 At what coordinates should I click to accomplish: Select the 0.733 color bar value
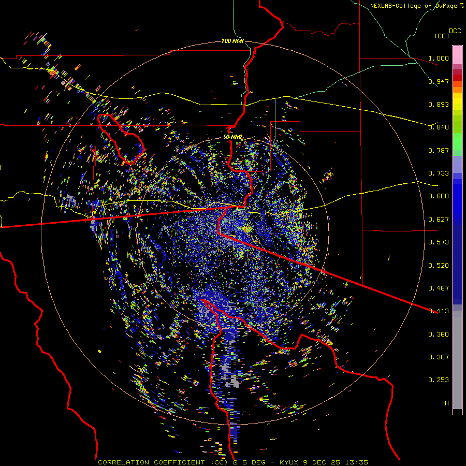coord(439,173)
